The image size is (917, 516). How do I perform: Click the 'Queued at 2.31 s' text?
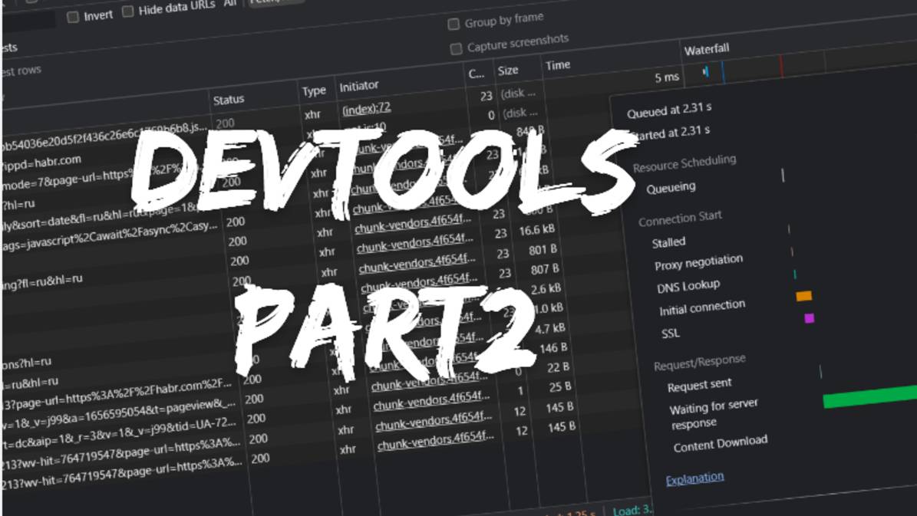(669, 110)
